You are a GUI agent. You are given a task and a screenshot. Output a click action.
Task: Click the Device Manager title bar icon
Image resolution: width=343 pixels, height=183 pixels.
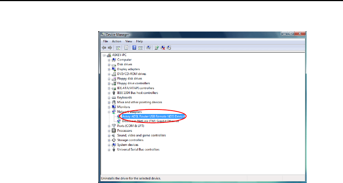103,35
